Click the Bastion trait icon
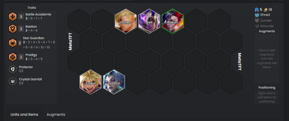This screenshot has width=289, height=121. tap(13, 29)
